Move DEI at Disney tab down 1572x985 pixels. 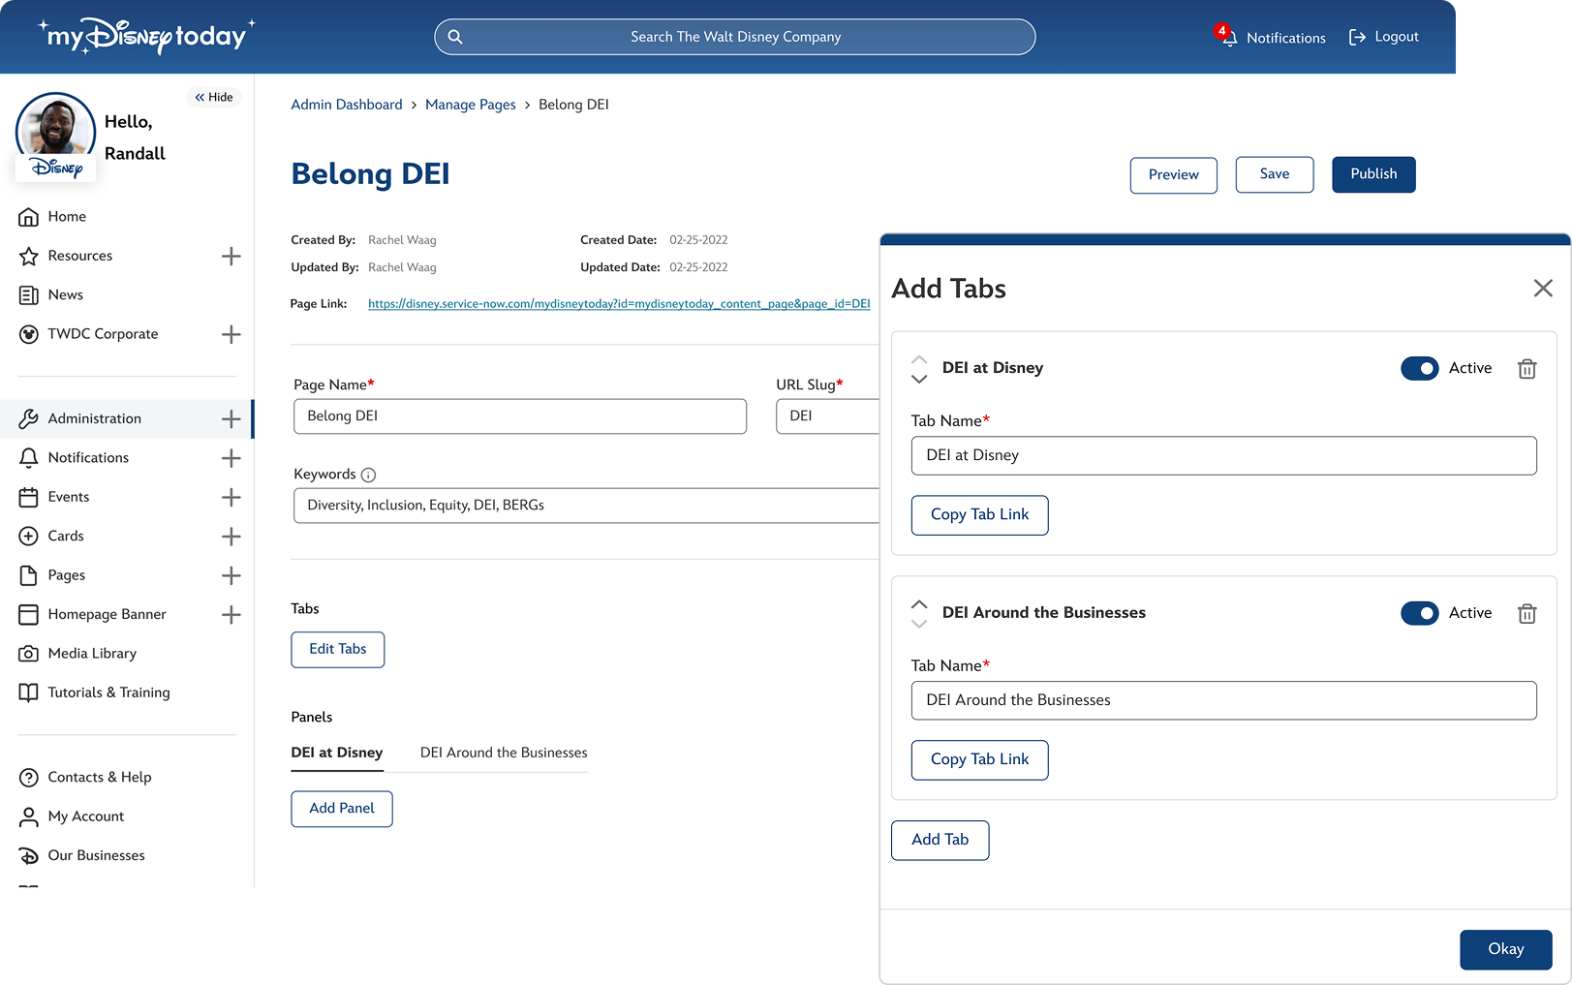tap(919, 379)
